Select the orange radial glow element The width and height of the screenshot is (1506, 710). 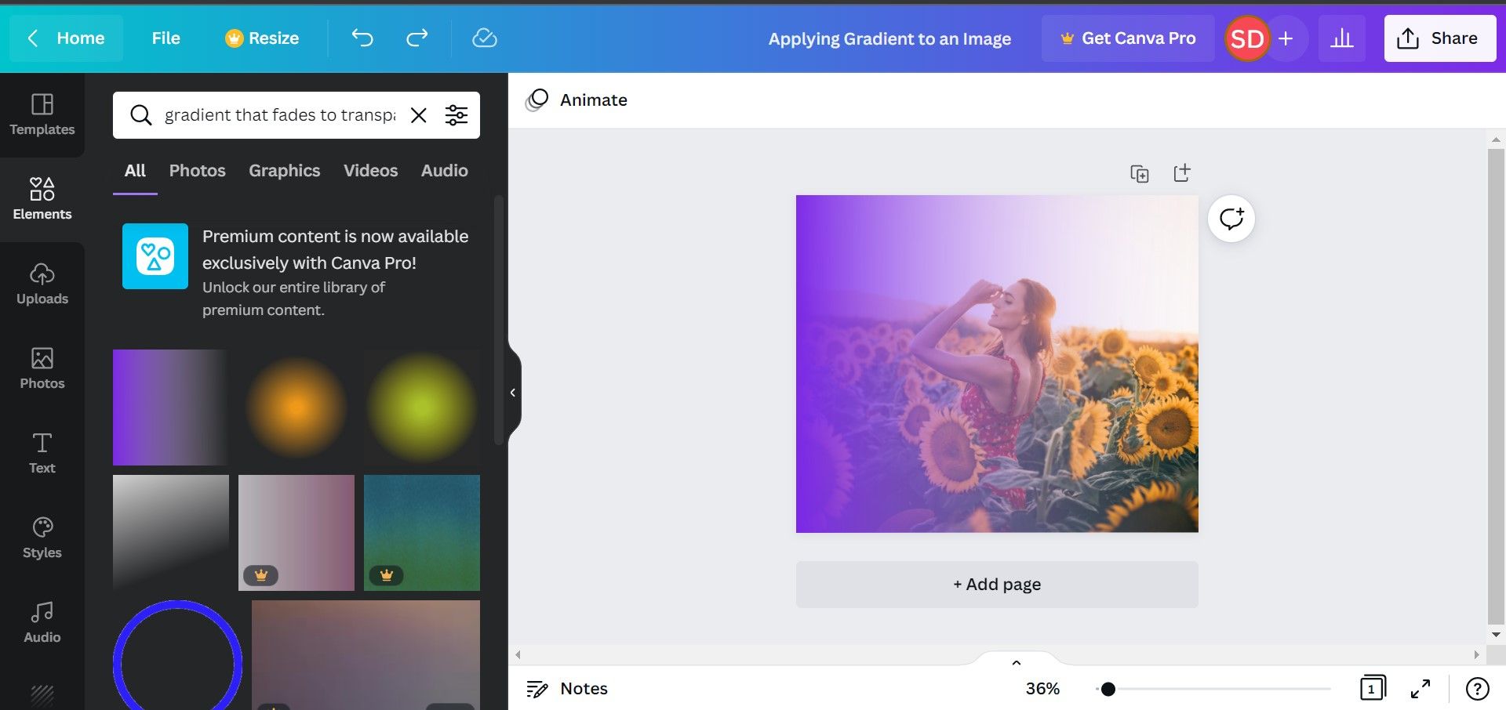[296, 408]
